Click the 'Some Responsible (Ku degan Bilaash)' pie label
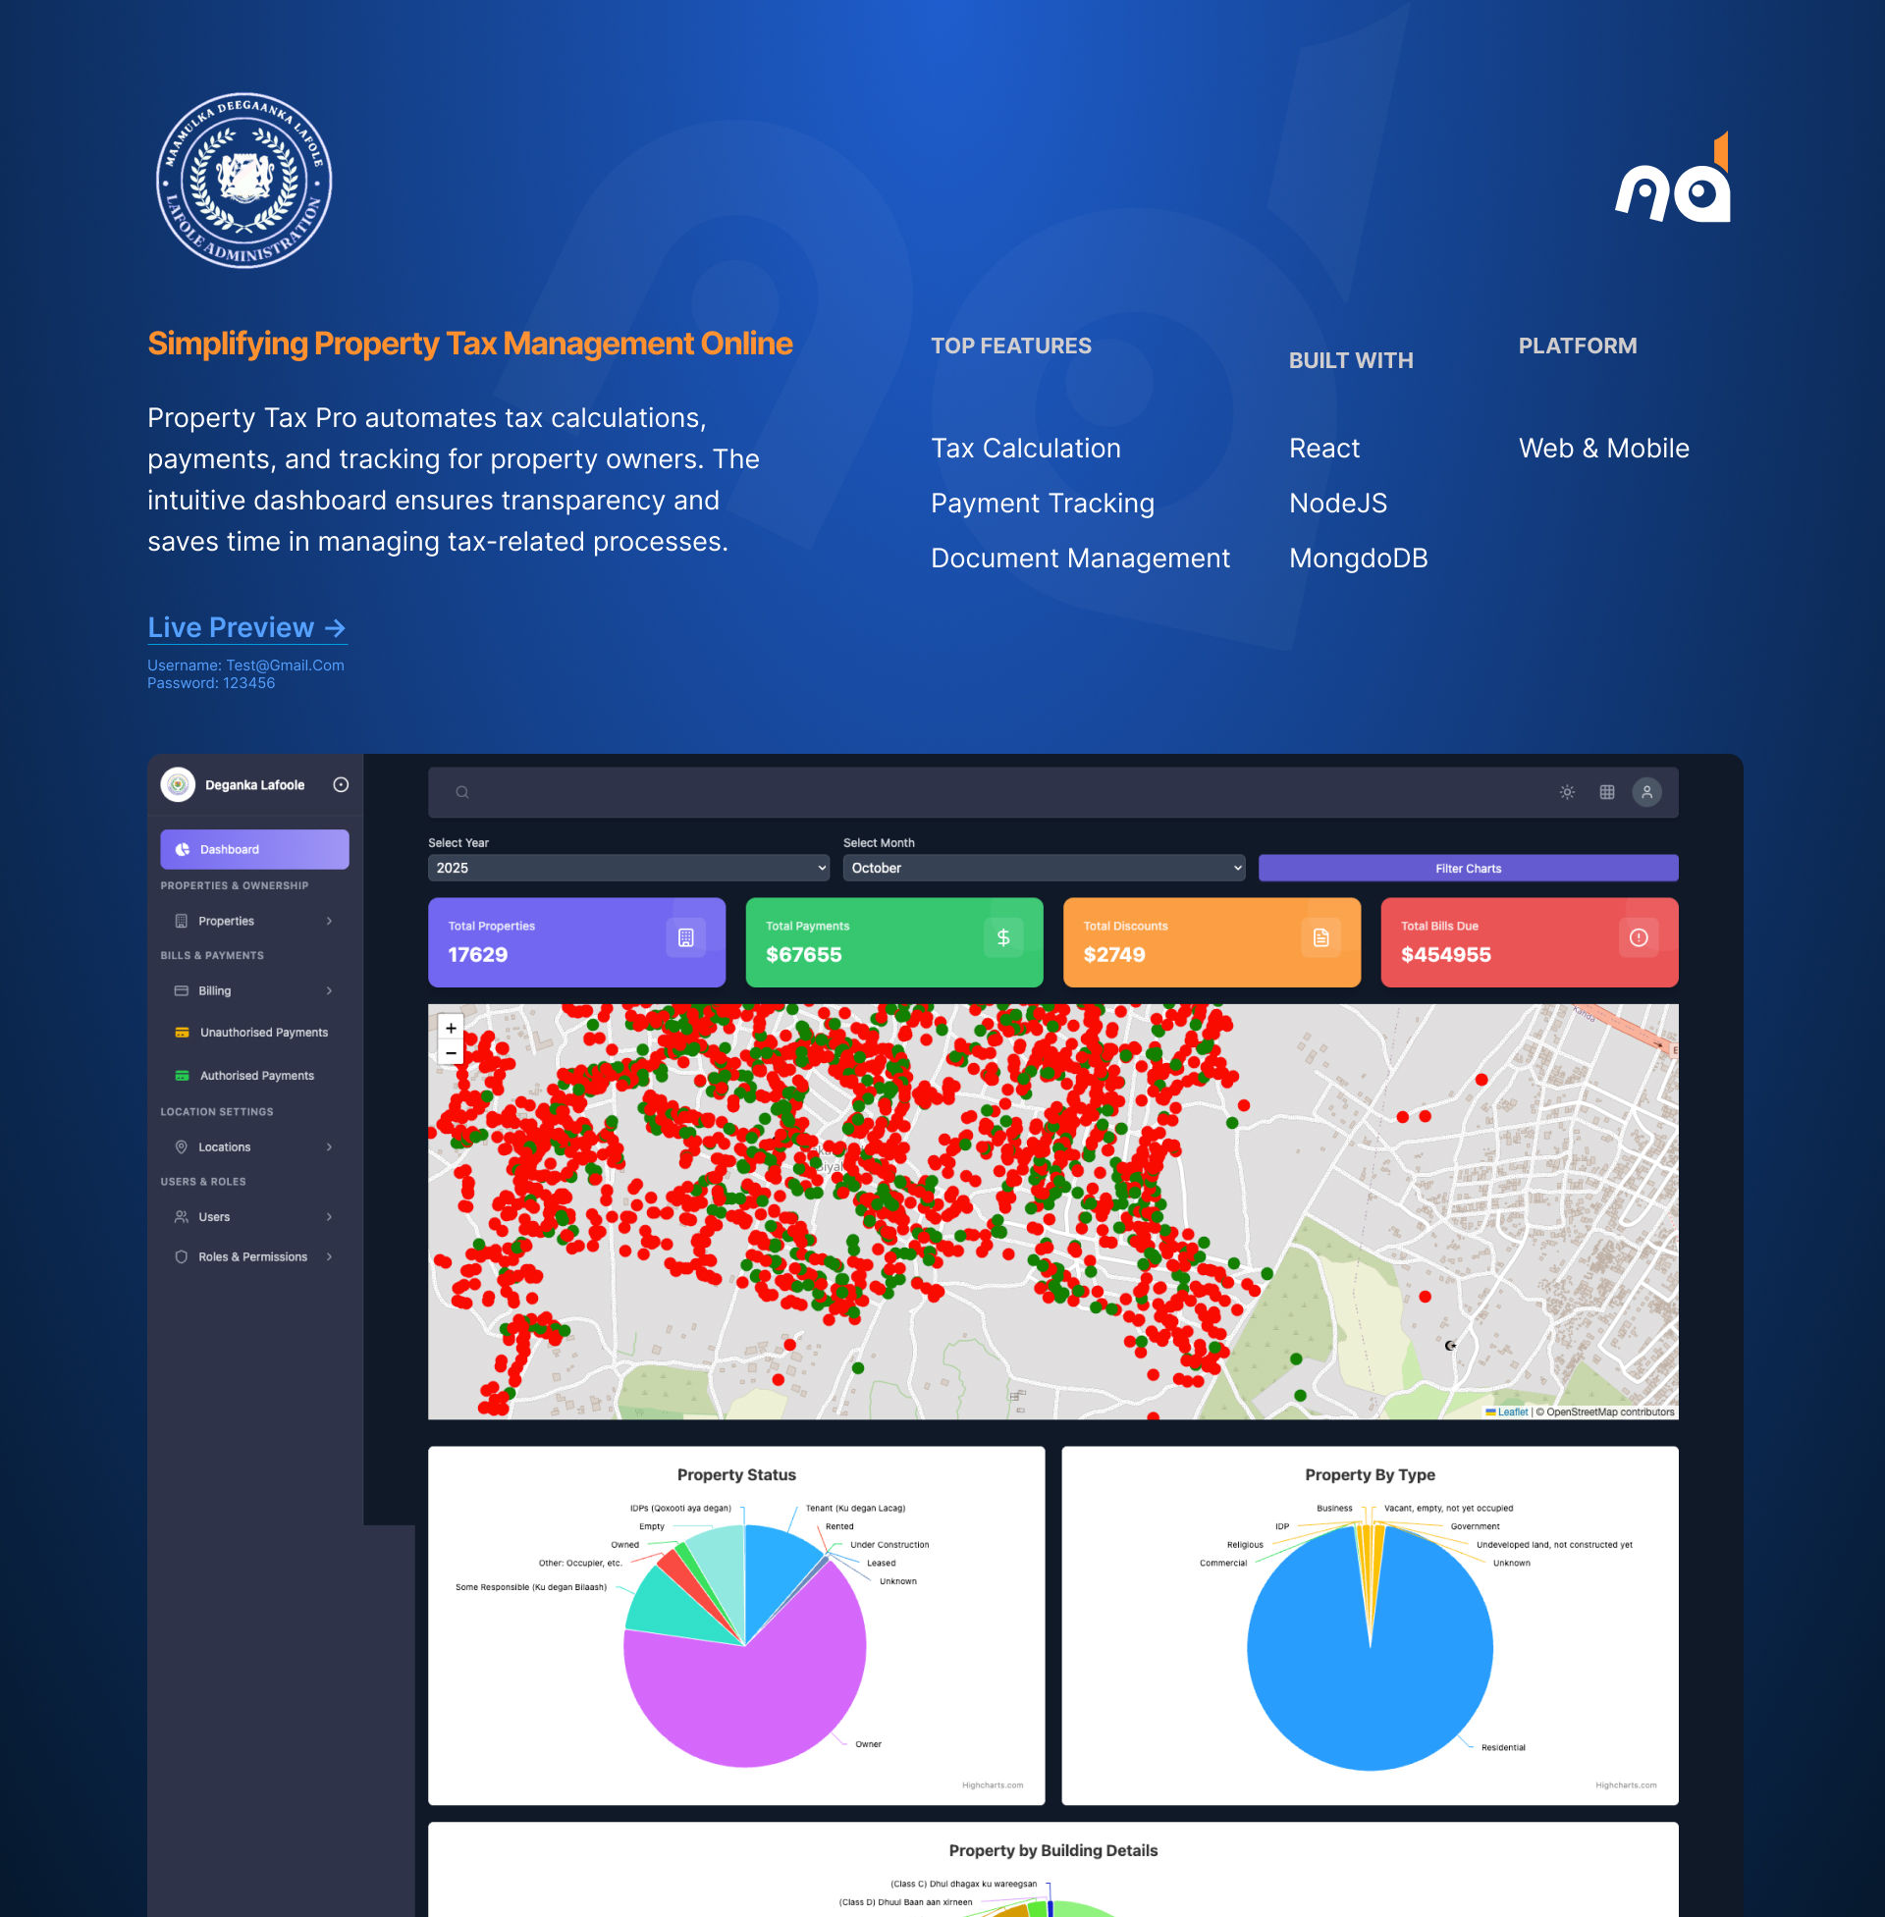This screenshot has width=1885, height=1917. pos(531,1587)
